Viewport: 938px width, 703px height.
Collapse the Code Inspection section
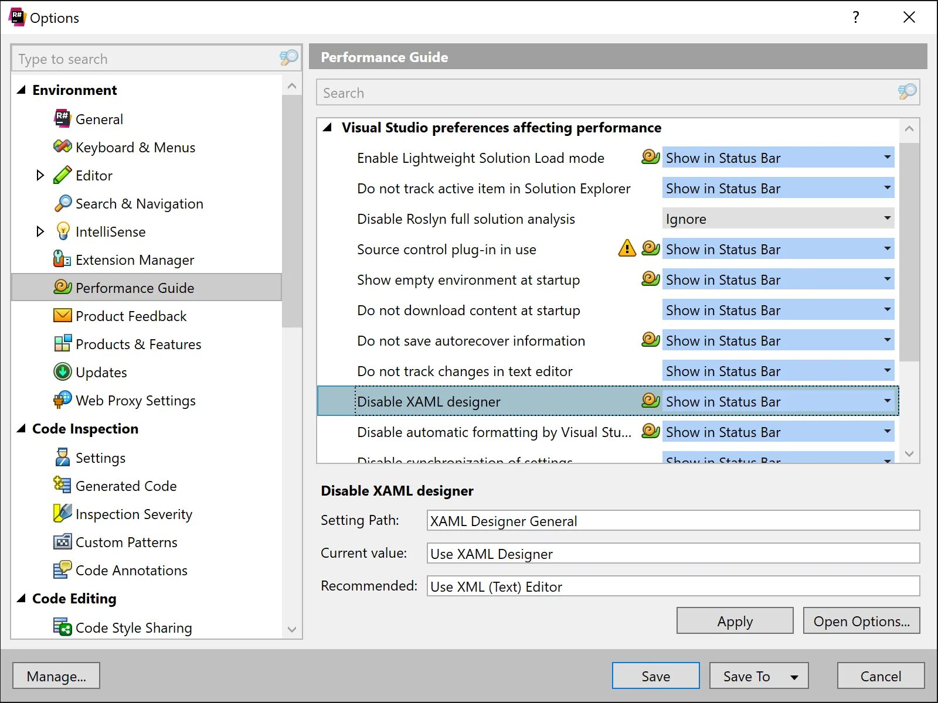click(22, 428)
